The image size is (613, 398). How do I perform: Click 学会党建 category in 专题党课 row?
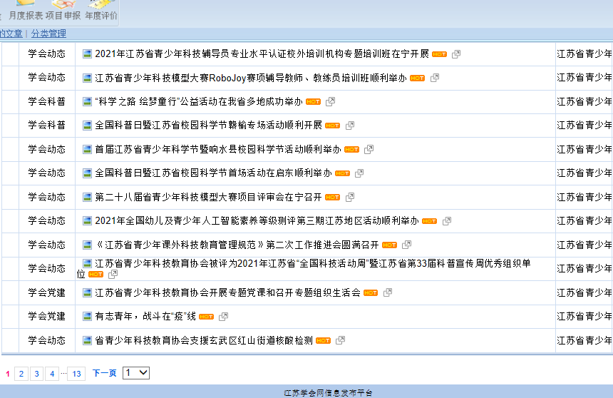click(46, 292)
